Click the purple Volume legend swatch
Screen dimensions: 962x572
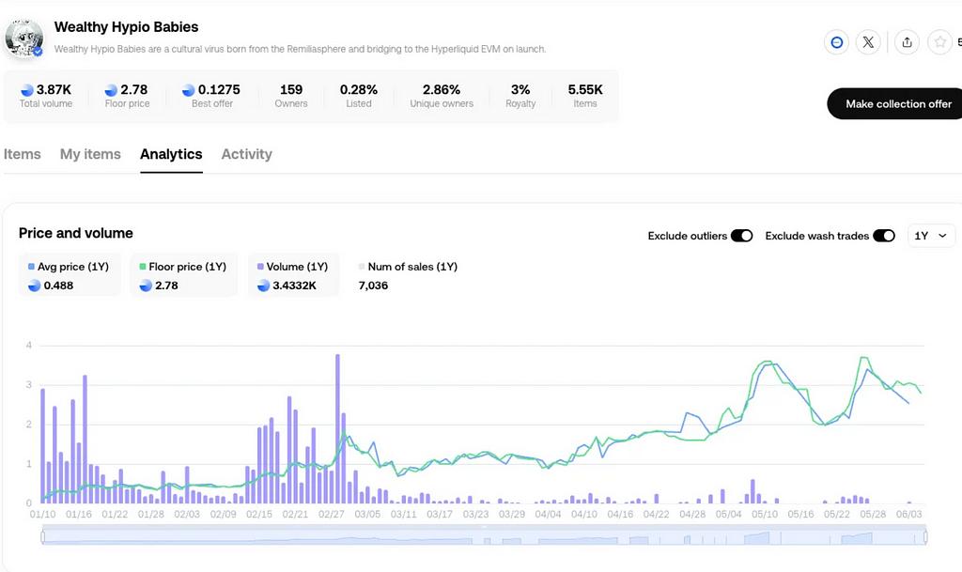pos(260,267)
